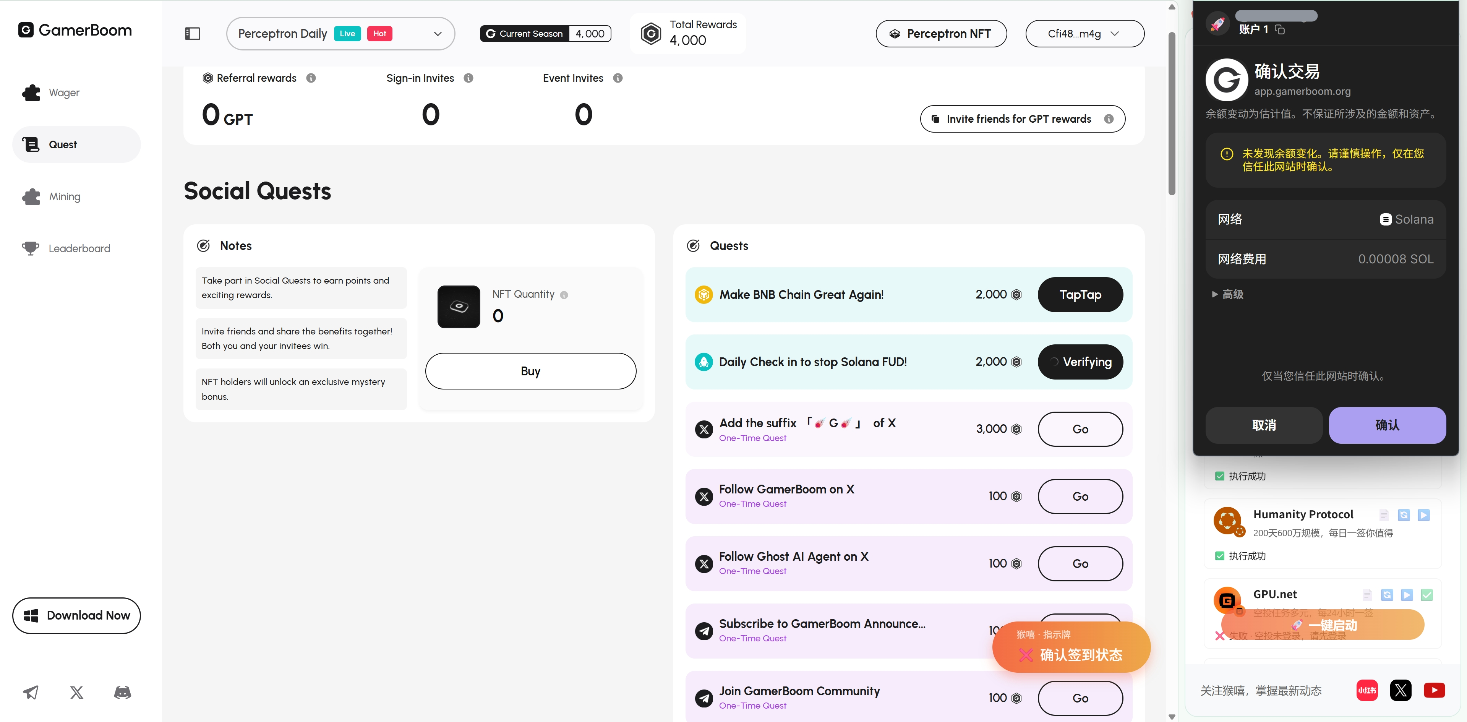1467x722 pixels.
Task: Click the app.gamerboom.org site label
Action: (x=1302, y=91)
